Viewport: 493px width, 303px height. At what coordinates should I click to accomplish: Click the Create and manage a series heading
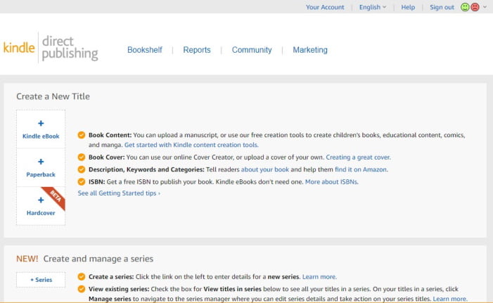pyautogui.click(x=98, y=259)
